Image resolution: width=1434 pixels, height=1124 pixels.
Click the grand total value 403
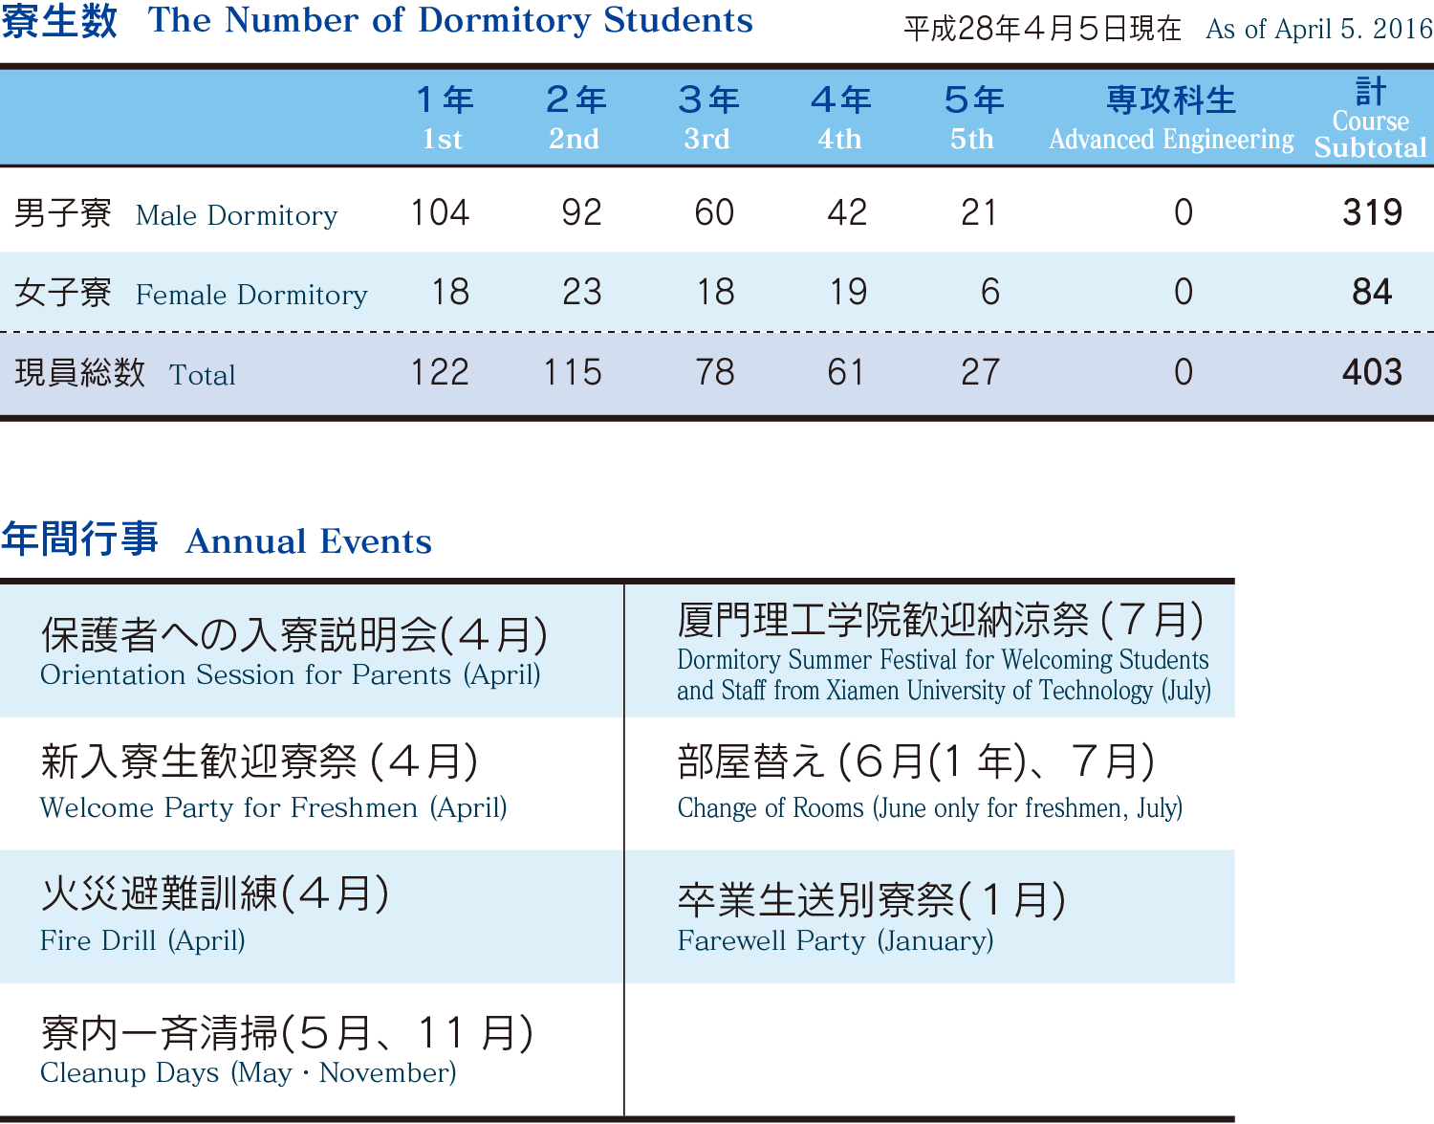pyautogui.click(x=1372, y=372)
